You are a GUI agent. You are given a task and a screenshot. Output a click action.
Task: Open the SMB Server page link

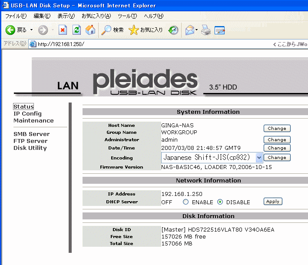(31, 134)
